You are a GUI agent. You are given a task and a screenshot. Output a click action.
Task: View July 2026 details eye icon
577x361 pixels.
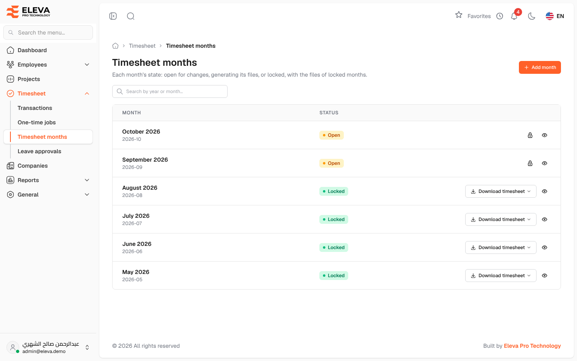[x=545, y=219]
